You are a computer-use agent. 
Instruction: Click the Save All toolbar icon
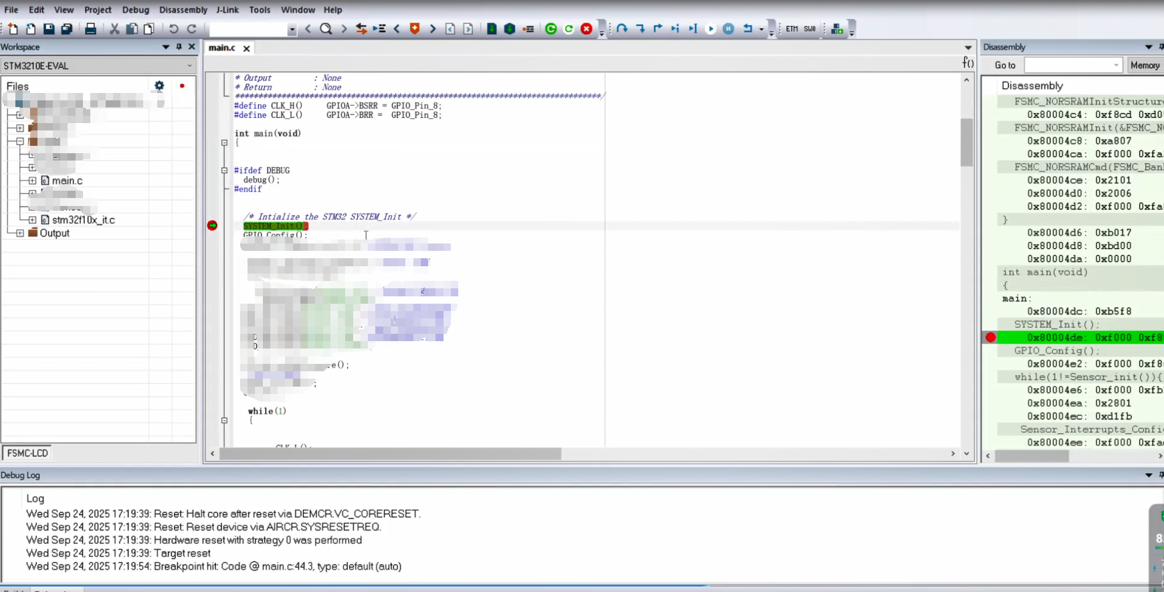(x=67, y=29)
